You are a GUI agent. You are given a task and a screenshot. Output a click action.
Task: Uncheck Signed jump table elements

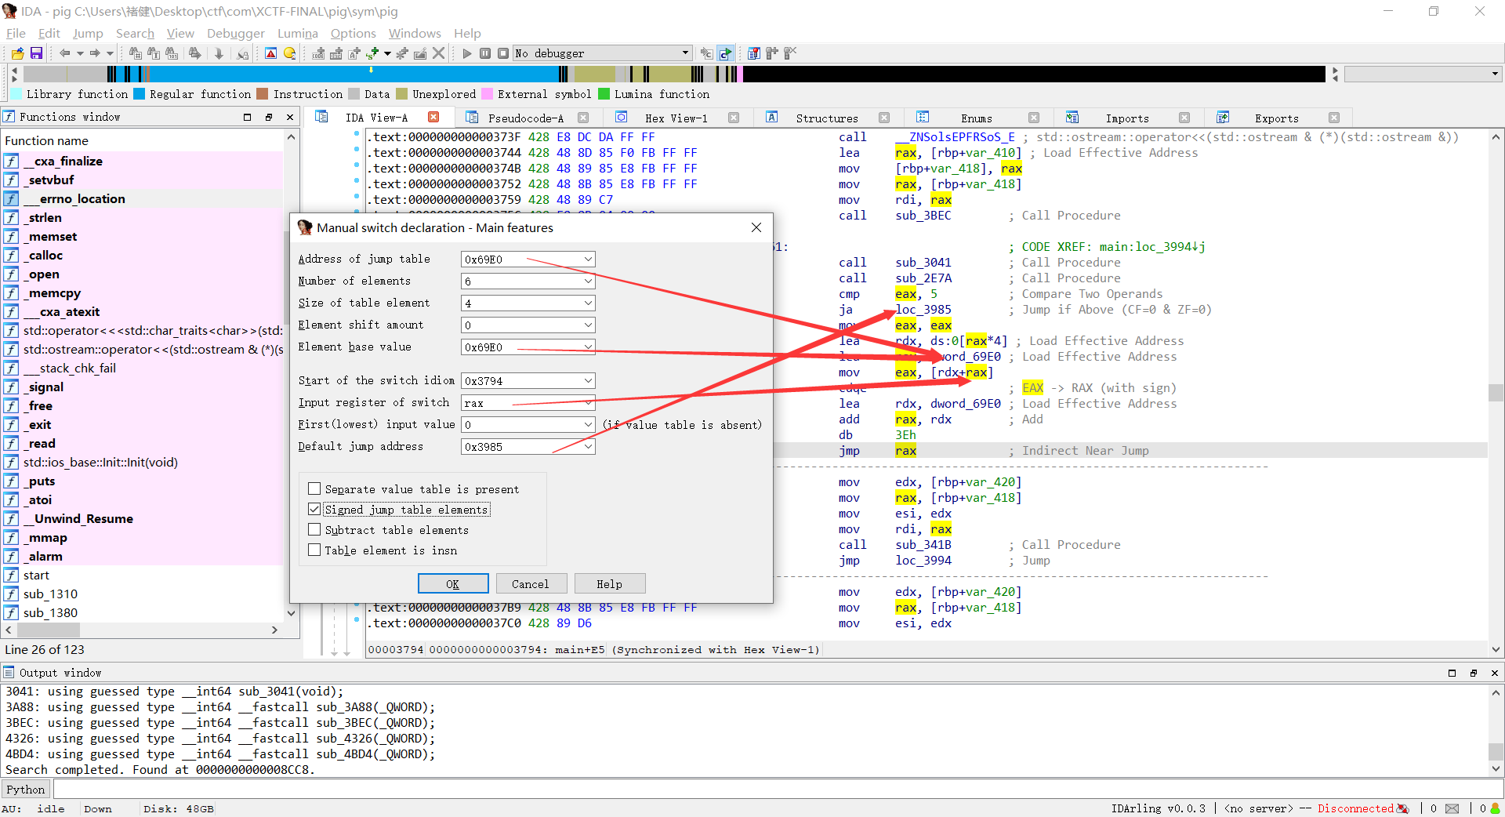point(314,509)
